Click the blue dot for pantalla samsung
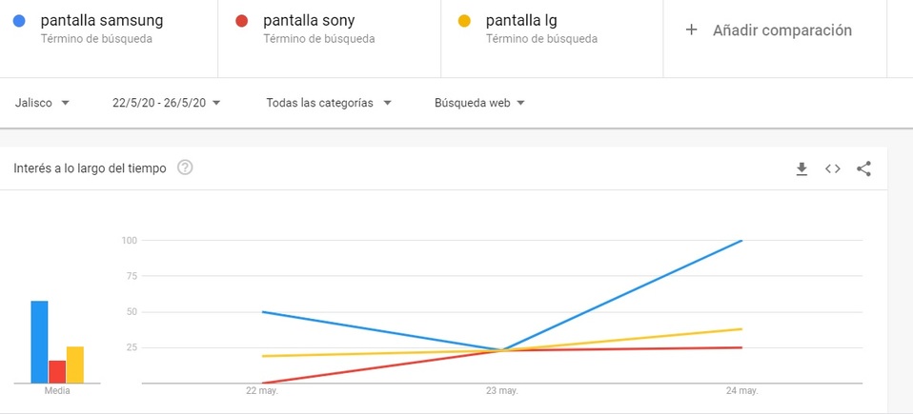Image resolution: width=913 pixels, height=414 pixels. [x=19, y=21]
